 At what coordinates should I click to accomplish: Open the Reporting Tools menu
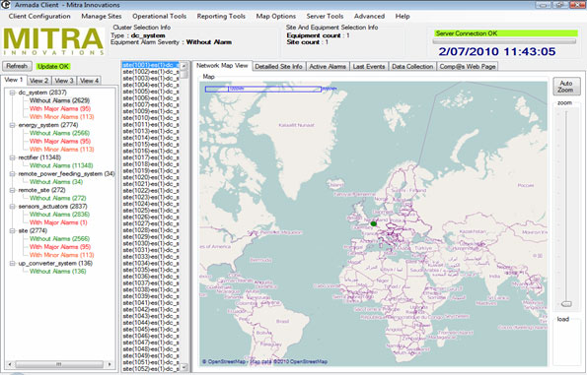(x=221, y=17)
